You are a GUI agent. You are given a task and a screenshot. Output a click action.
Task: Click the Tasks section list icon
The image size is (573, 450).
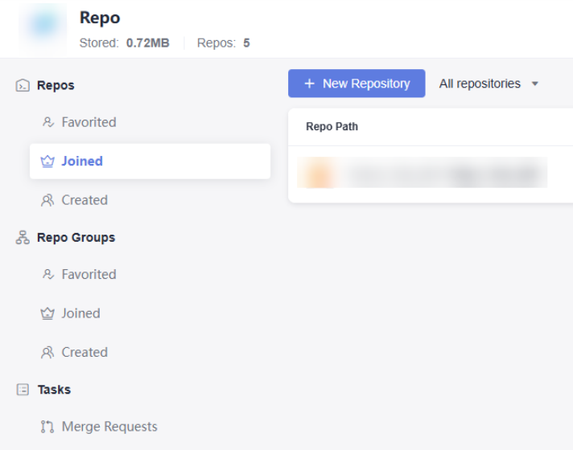pos(23,390)
